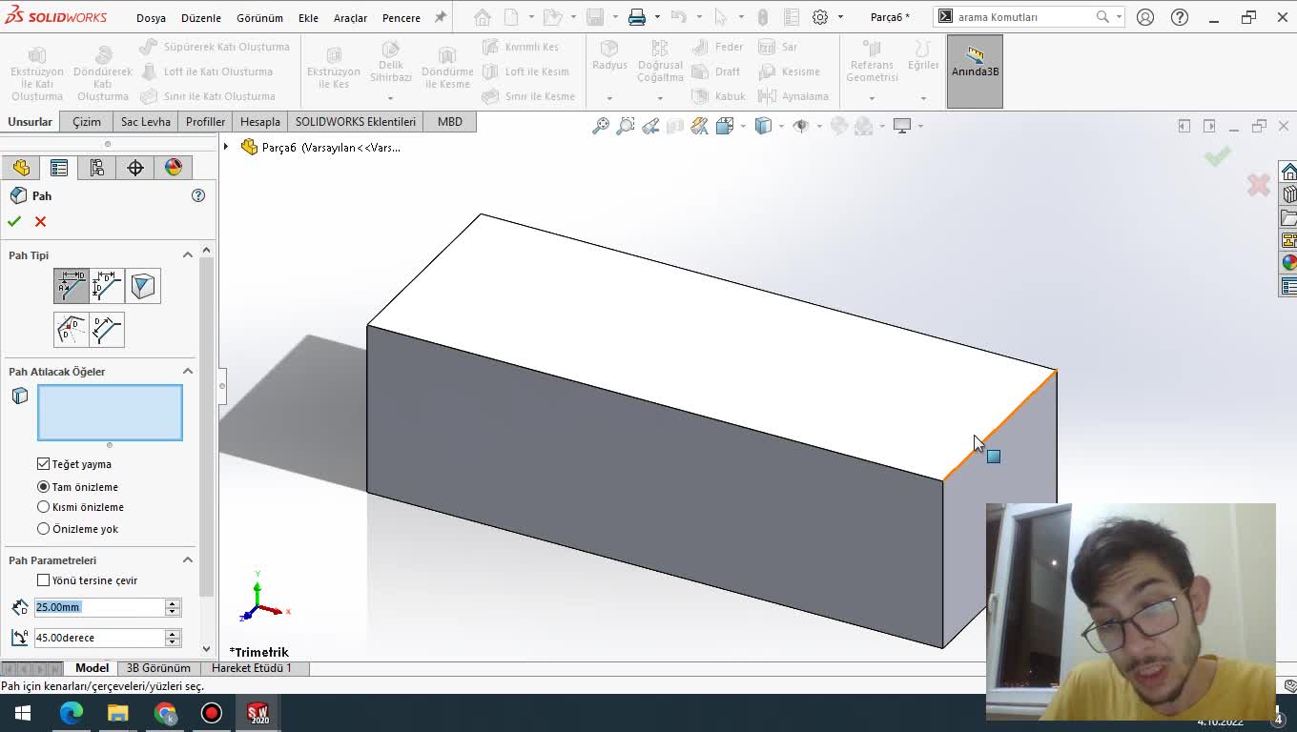Open the Doğrusal Çoğaltma dropdown arrow
Screen dimensions: 1297x732
[660, 98]
